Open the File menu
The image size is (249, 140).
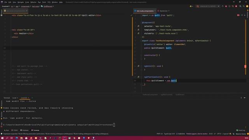[x=5, y=2]
